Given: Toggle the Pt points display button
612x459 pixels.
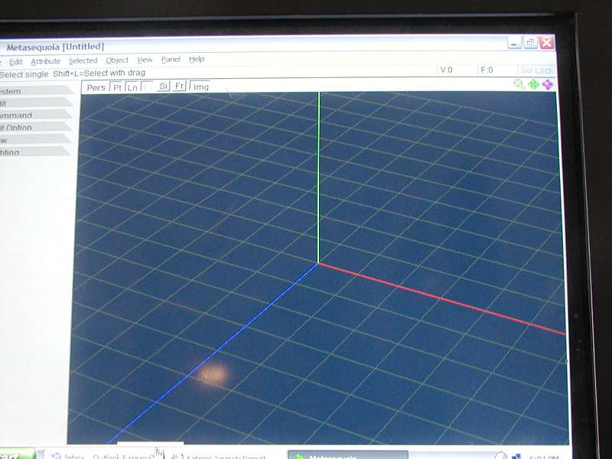Looking at the screenshot, I should 117,87.
